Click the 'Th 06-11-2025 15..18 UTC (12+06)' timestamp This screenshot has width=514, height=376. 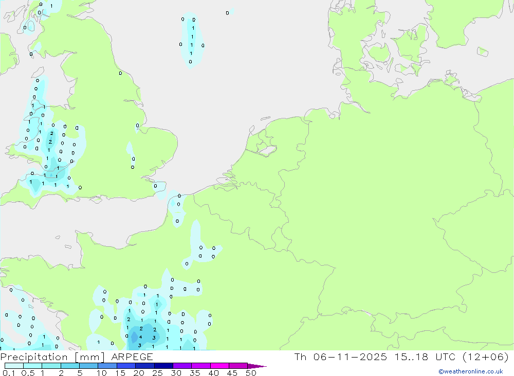click(401, 357)
